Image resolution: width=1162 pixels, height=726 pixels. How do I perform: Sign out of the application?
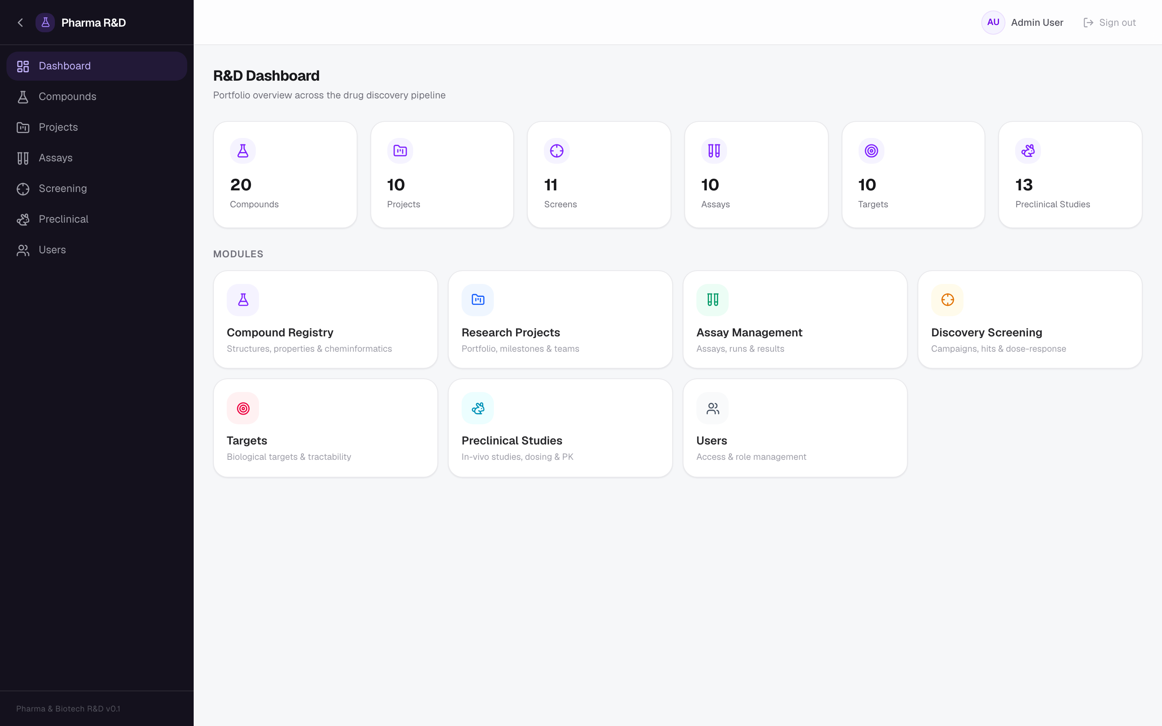pyautogui.click(x=1110, y=23)
